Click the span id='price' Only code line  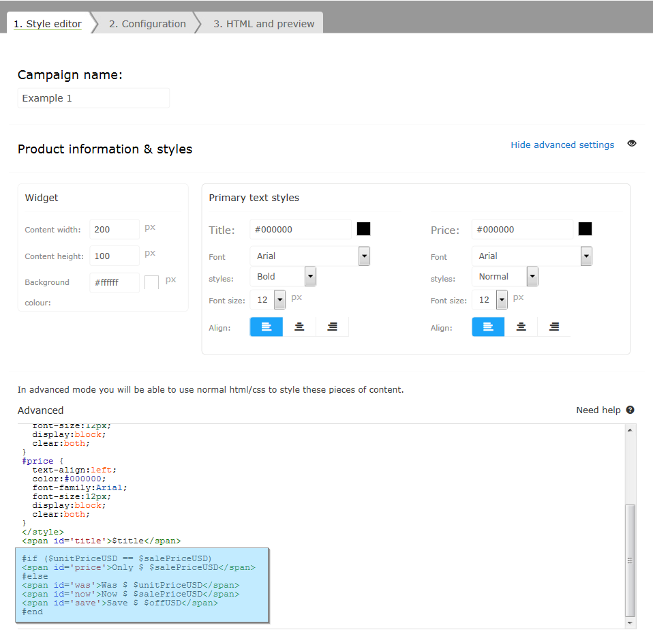pos(138,567)
